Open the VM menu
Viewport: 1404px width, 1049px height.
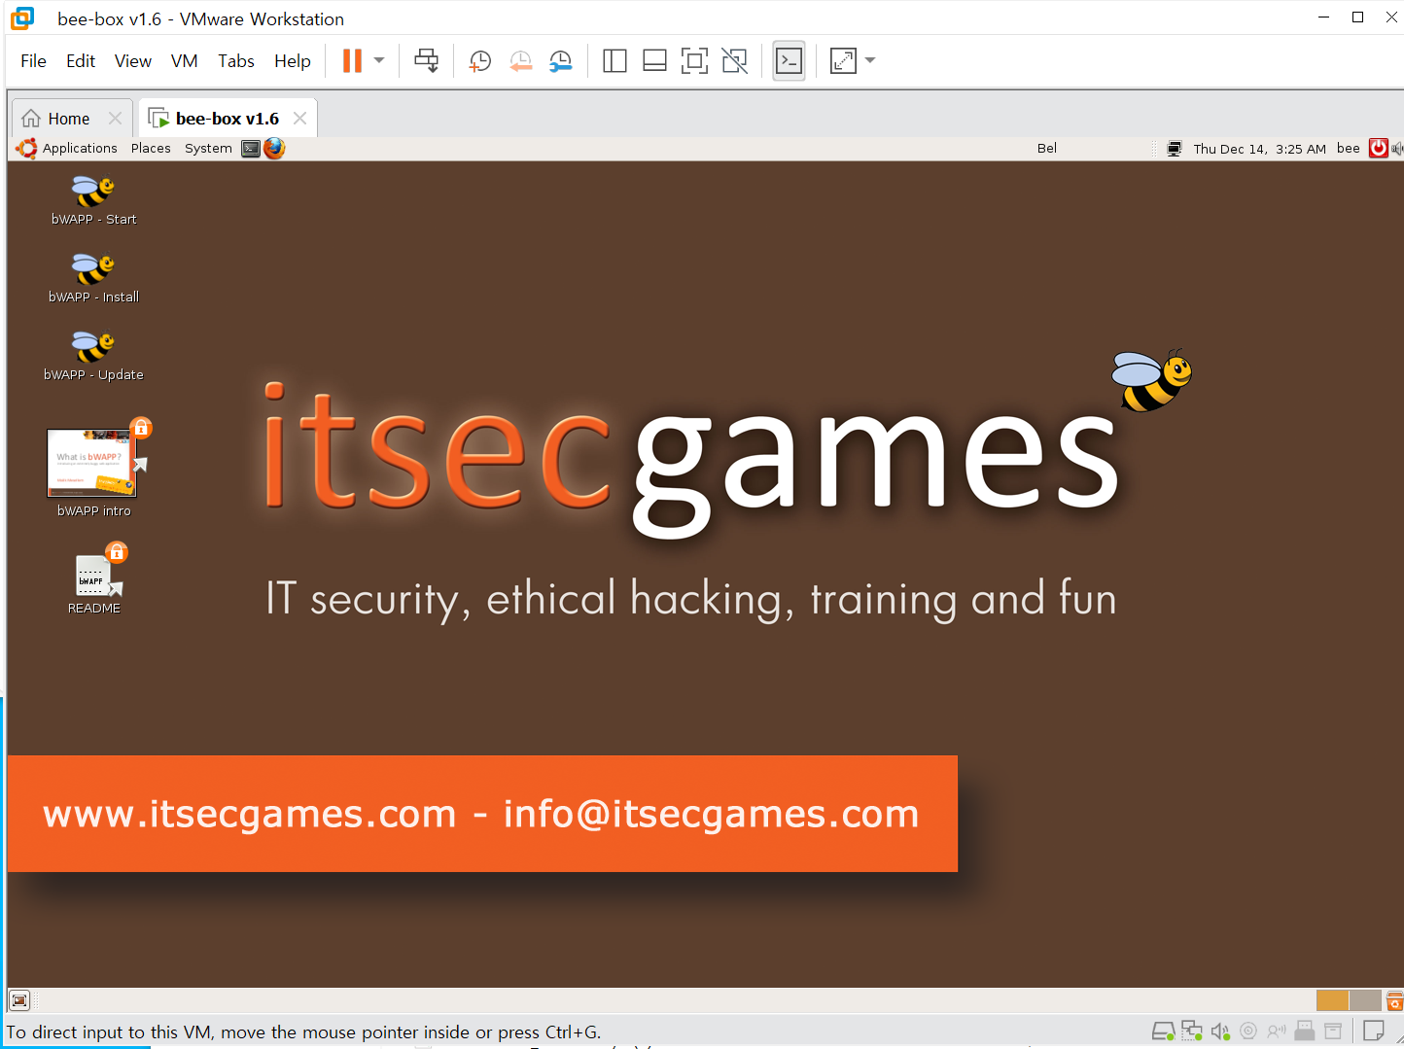[184, 60]
